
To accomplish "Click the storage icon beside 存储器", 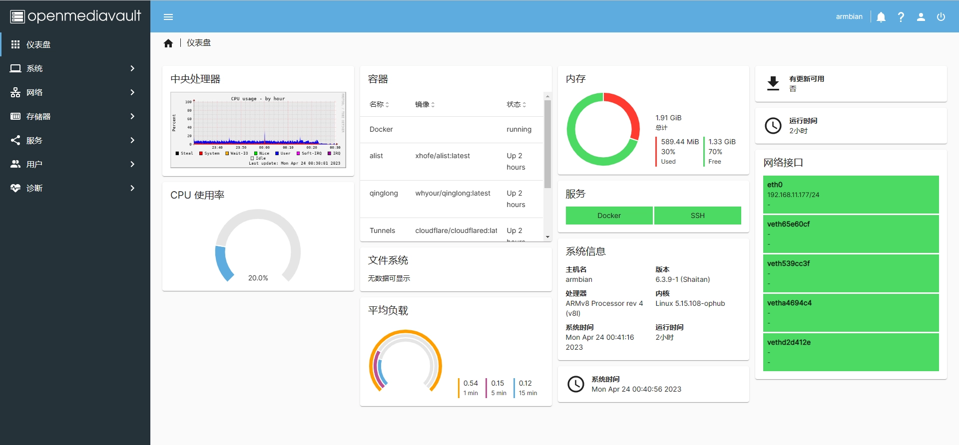I will click(x=15, y=116).
